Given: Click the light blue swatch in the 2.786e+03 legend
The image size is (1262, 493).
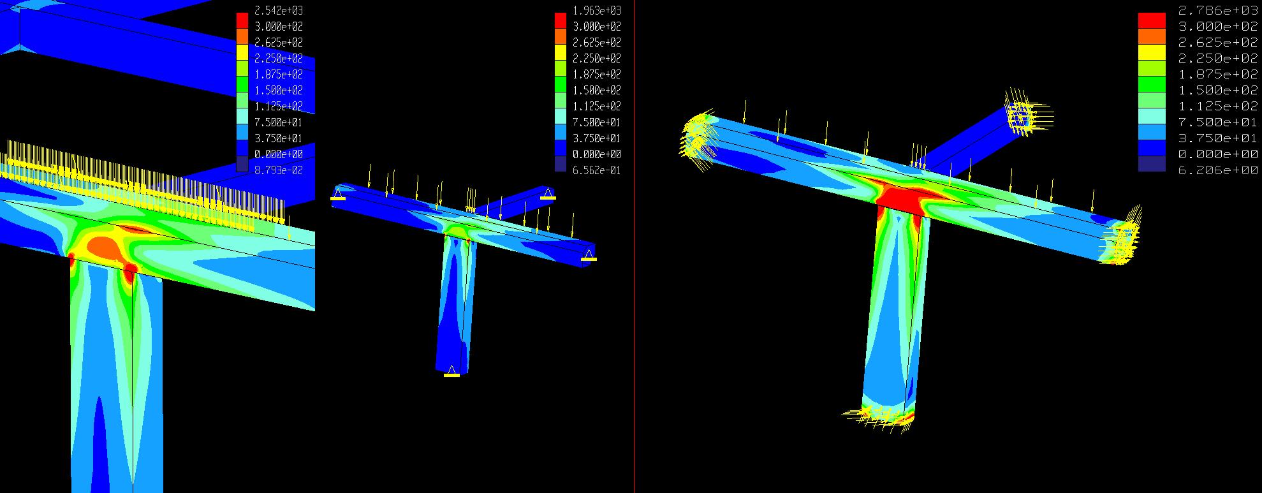Looking at the screenshot, I should click(1152, 132).
